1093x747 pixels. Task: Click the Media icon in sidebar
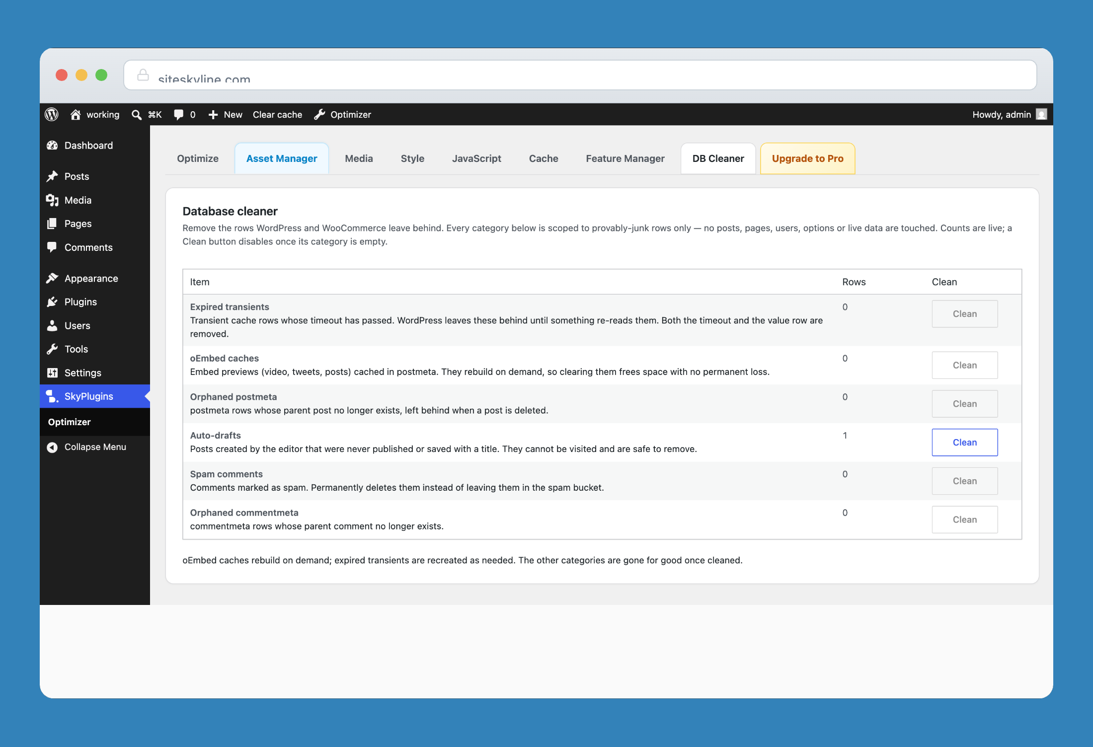tap(52, 200)
